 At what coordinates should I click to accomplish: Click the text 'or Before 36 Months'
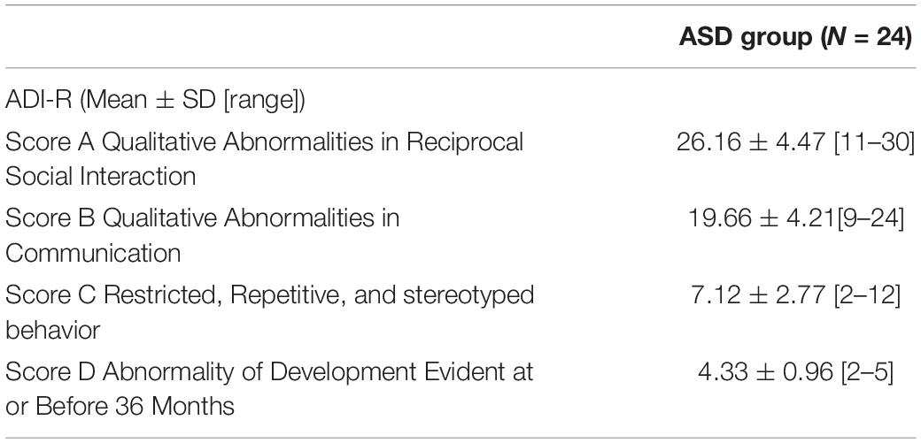click(x=120, y=406)
